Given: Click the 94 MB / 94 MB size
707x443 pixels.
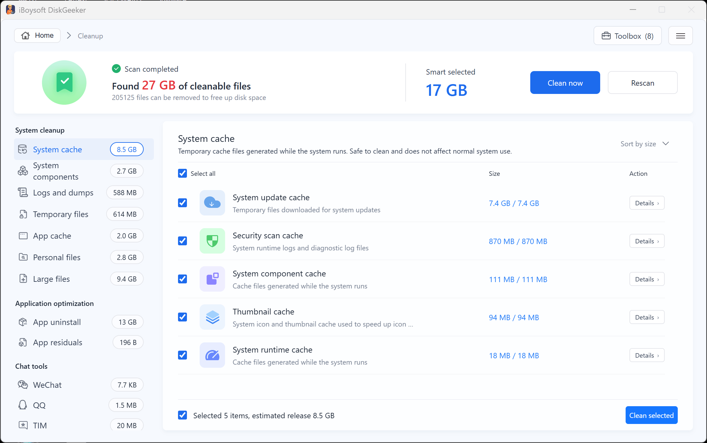Looking at the screenshot, I should (514, 317).
